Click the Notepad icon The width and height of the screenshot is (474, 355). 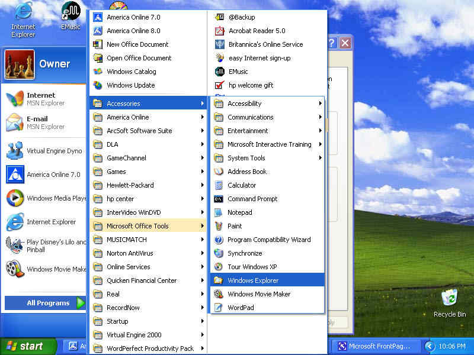pyautogui.click(x=219, y=212)
